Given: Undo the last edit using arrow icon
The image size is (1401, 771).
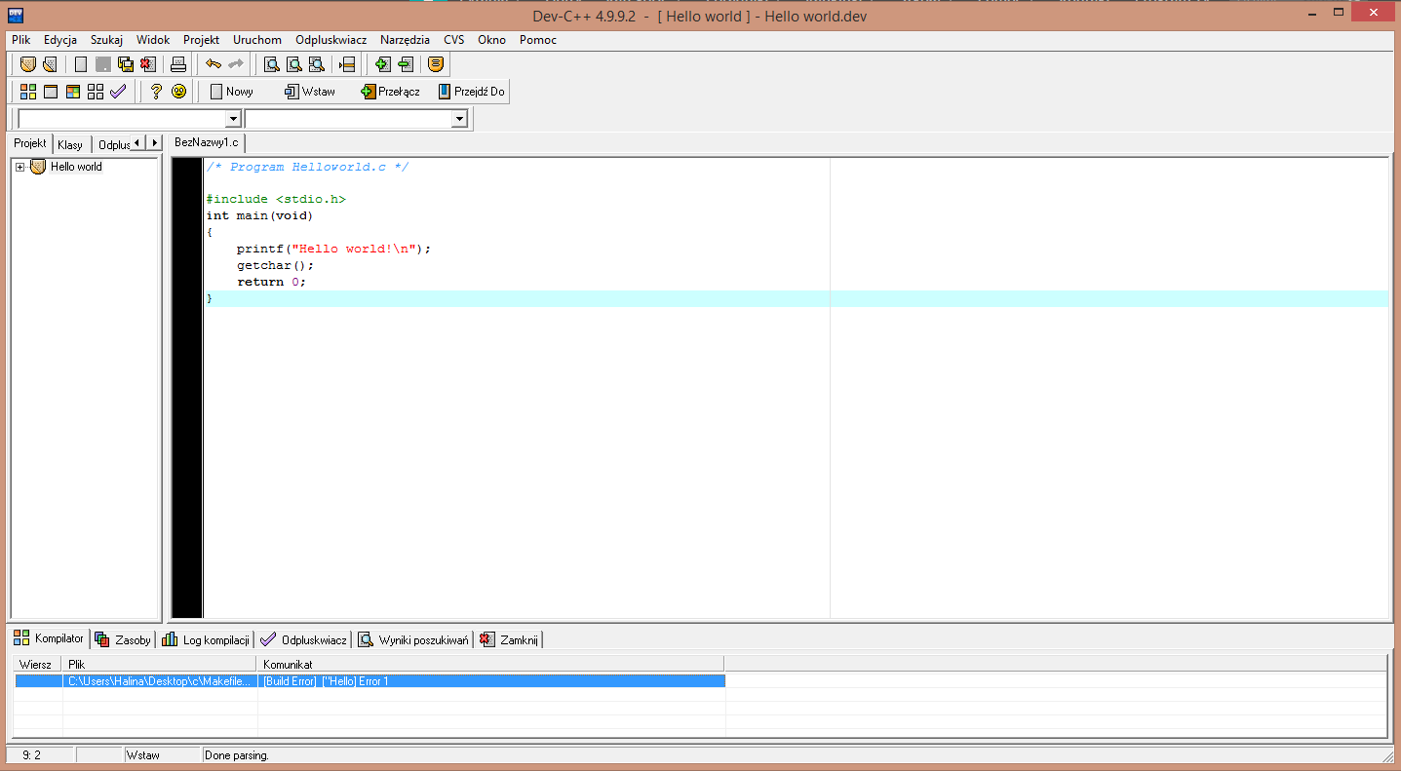Looking at the screenshot, I should pyautogui.click(x=213, y=64).
